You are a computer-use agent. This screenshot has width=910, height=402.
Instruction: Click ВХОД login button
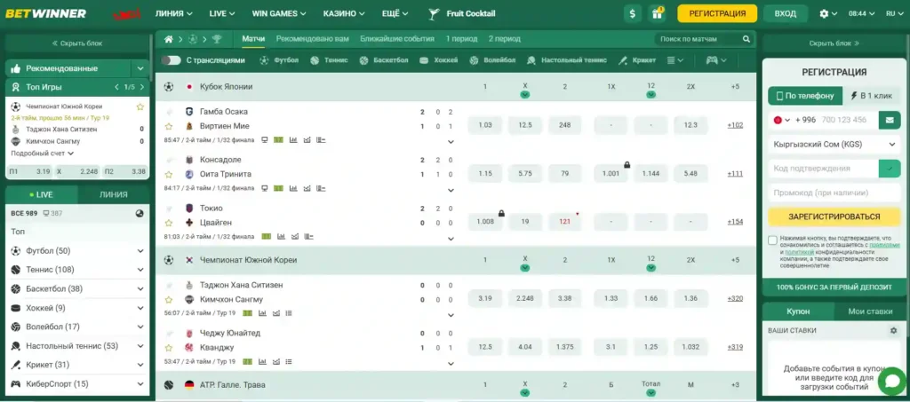(786, 13)
